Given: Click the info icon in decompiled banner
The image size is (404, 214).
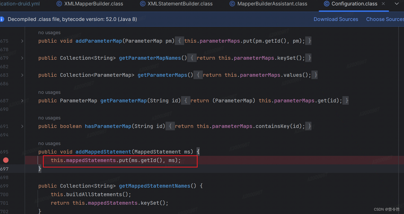Looking at the screenshot, I should pyautogui.click(x=2, y=19).
